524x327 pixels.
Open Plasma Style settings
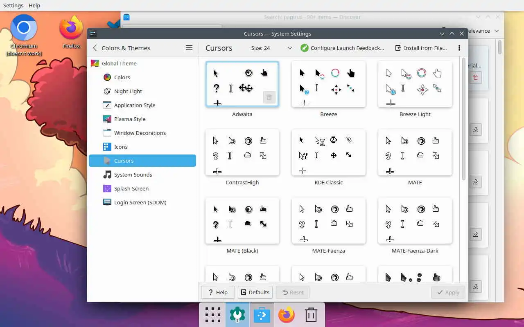(142, 119)
